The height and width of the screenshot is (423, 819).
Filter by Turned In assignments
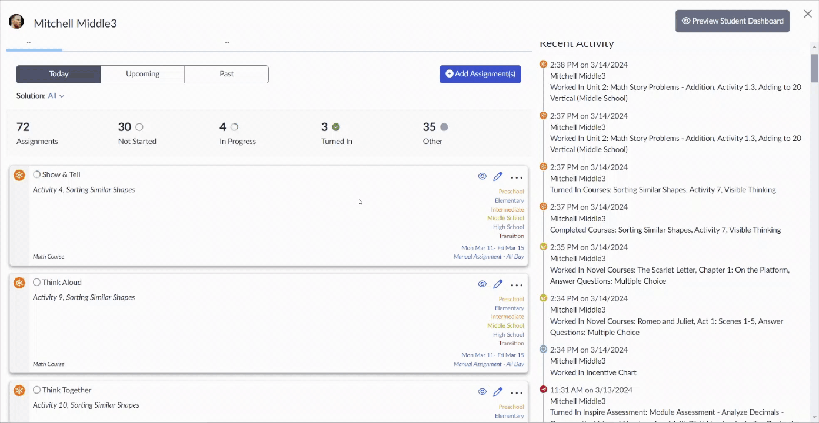click(337, 133)
